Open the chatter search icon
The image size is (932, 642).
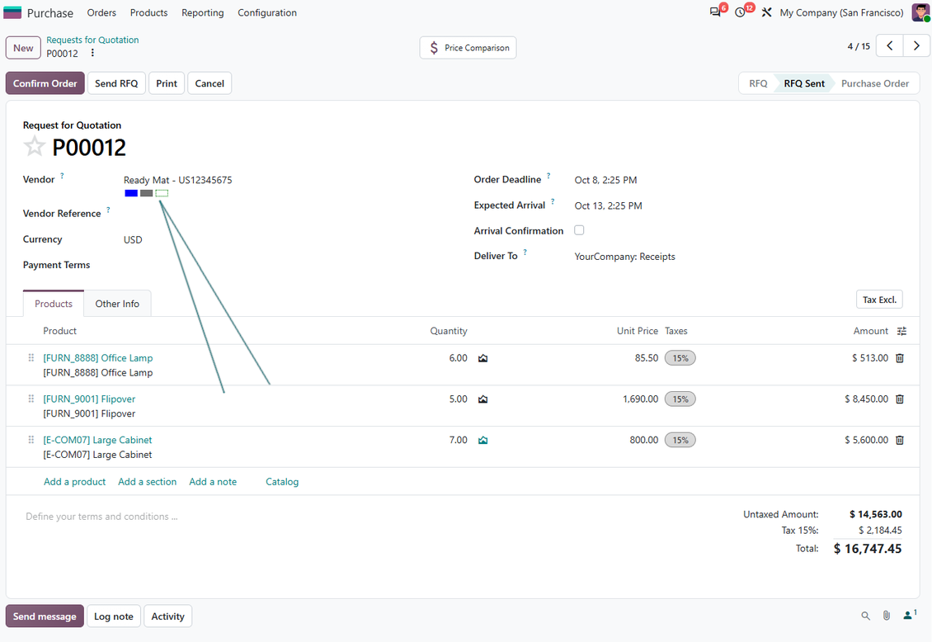coord(865,616)
